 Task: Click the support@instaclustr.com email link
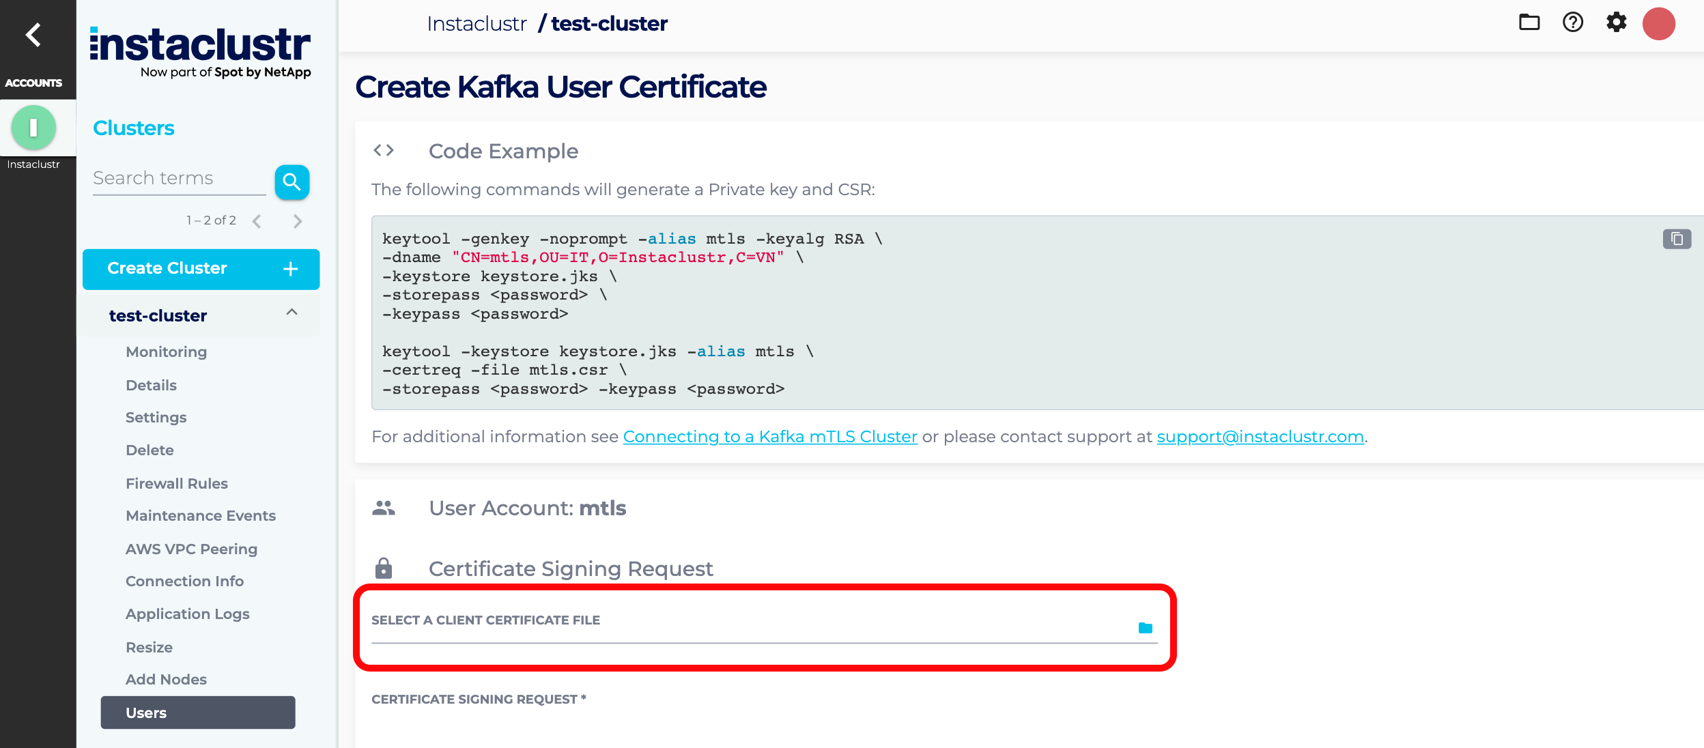coord(1260,436)
